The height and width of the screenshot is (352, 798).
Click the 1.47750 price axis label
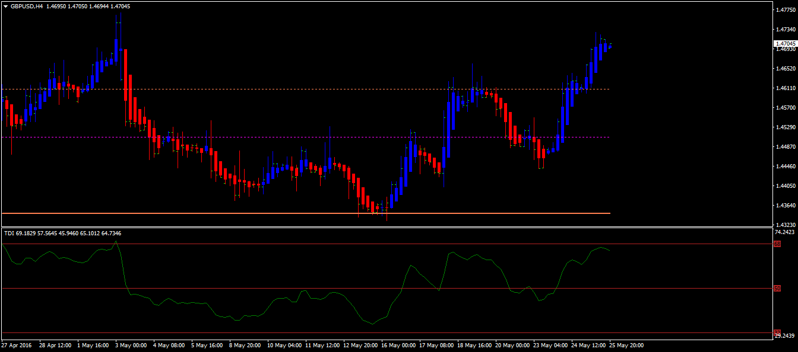[x=786, y=10]
